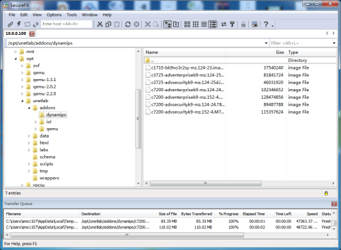Image resolution: width=341 pixels, height=250 pixels.
Task: Toggle the folder tree view button
Action: pyautogui.click(x=168, y=24)
